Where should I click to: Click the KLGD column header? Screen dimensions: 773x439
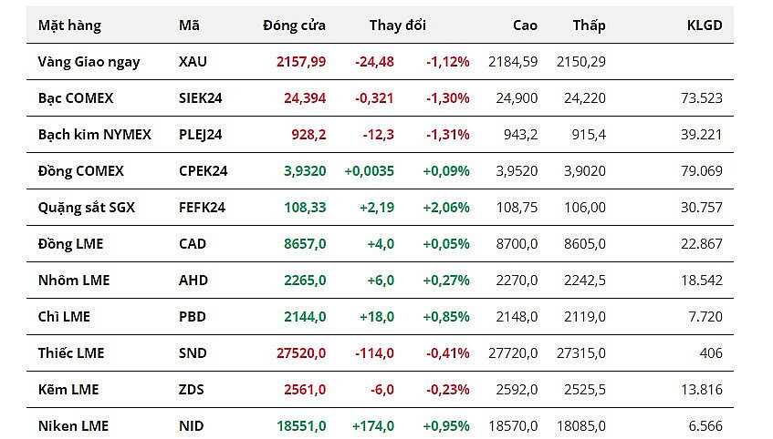pyautogui.click(x=704, y=26)
